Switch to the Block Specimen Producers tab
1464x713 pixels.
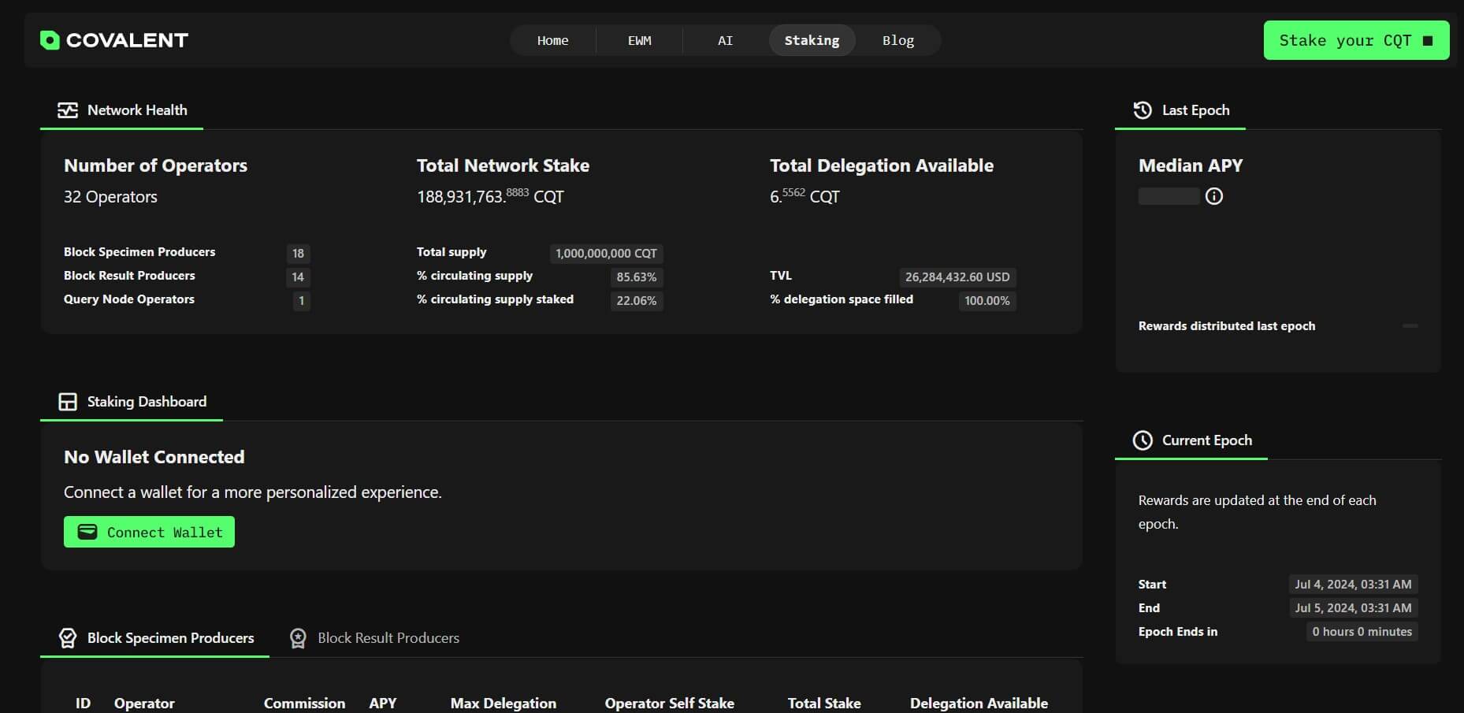click(x=155, y=638)
